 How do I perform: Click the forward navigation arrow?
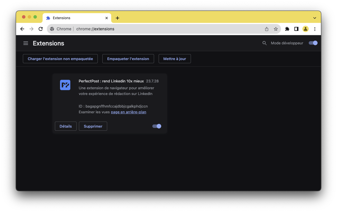pos(31,29)
